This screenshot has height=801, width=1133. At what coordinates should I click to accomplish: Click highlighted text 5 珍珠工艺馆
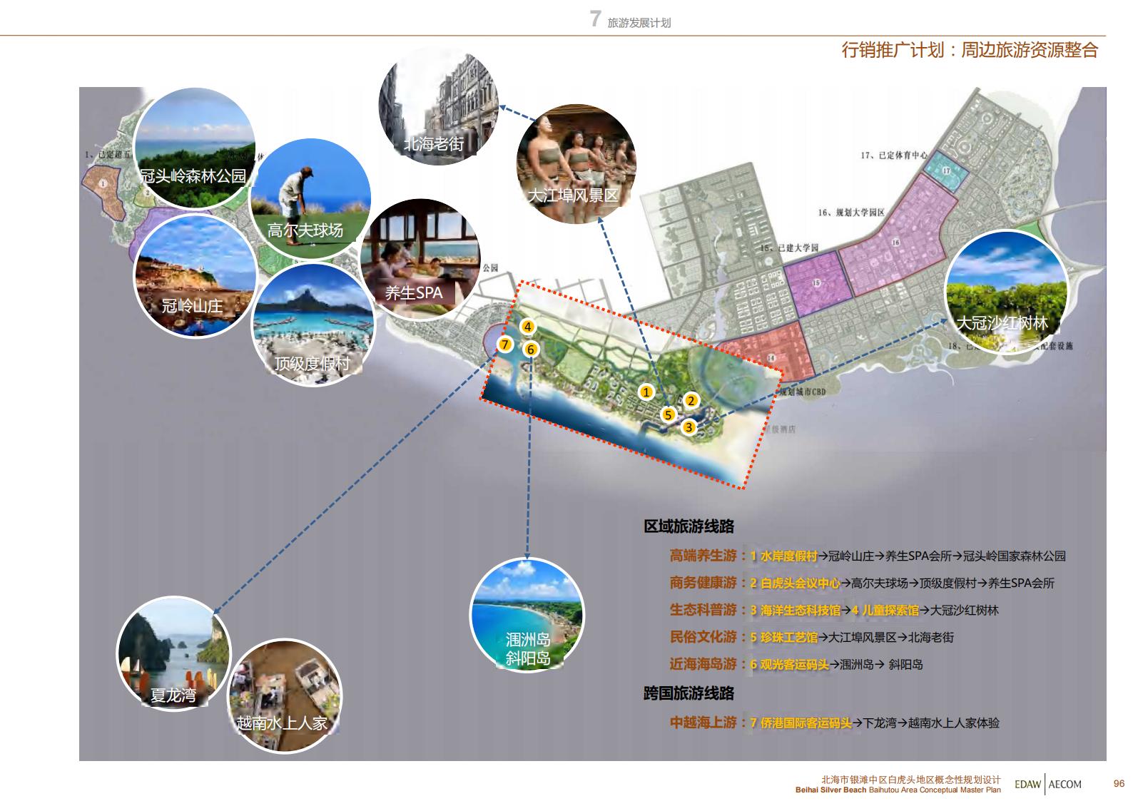783,638
